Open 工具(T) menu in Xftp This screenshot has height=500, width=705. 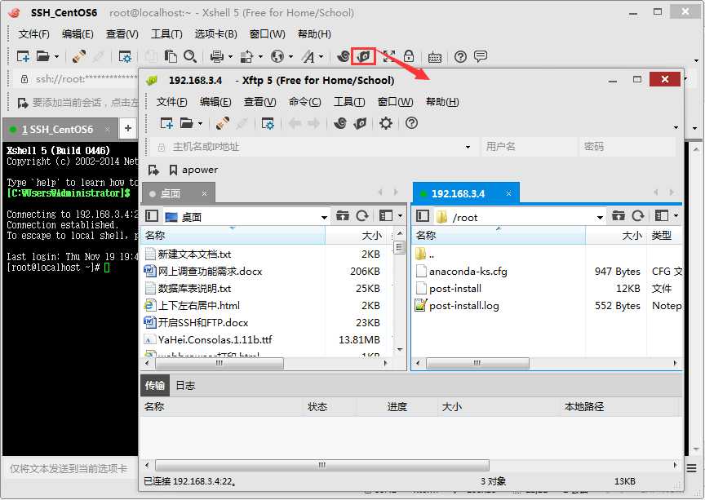point(349,102)
